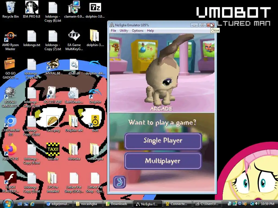Click the No$gba title bar logo icon

[112, 25]
